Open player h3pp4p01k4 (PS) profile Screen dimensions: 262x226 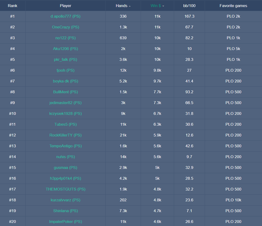pyautogui.click(x=65, y=178)
